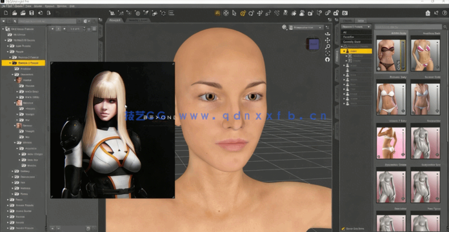
Task: Click the Import icon in the toolbar
Action: [41, 13]
